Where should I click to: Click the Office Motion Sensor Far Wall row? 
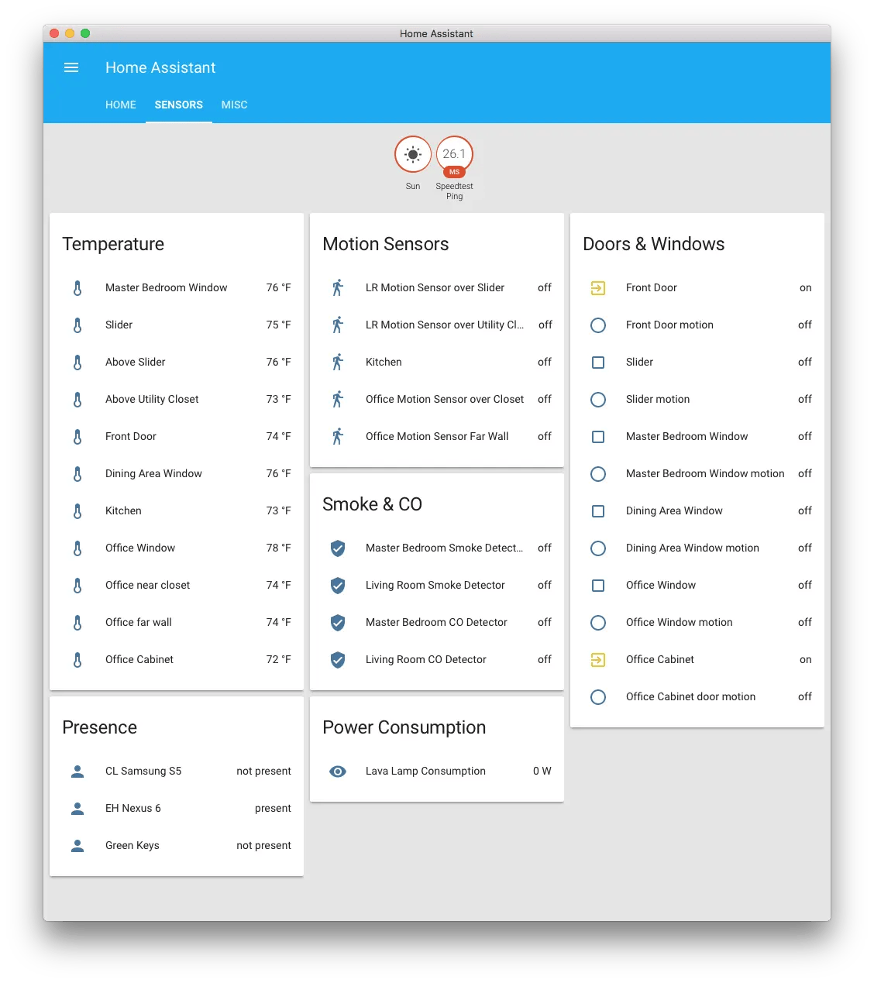coord(437,436)
